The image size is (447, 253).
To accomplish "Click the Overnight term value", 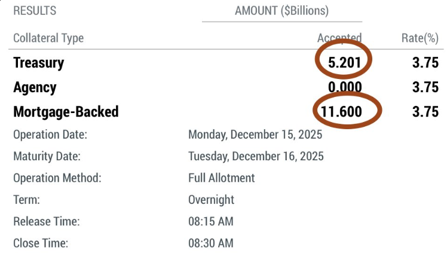I will click(x=211, y=200).
